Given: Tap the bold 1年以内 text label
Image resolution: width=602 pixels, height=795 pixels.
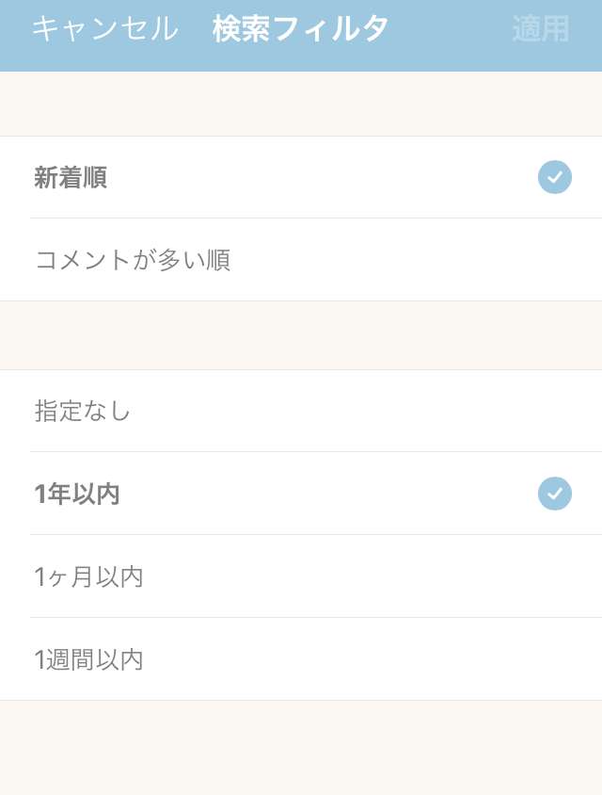Looking at the screenshot, I should pyautogui.click(x=76, y=494).
